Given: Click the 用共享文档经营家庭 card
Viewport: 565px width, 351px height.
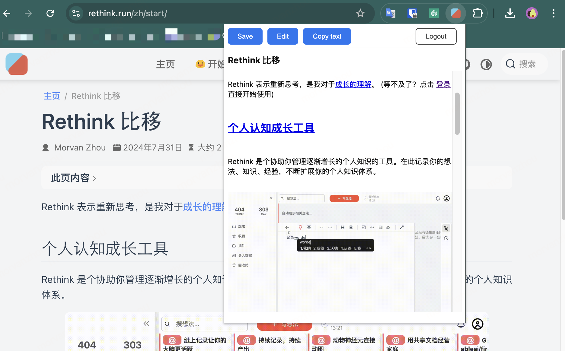Looking at the screenshot, I should click(419, 343).
